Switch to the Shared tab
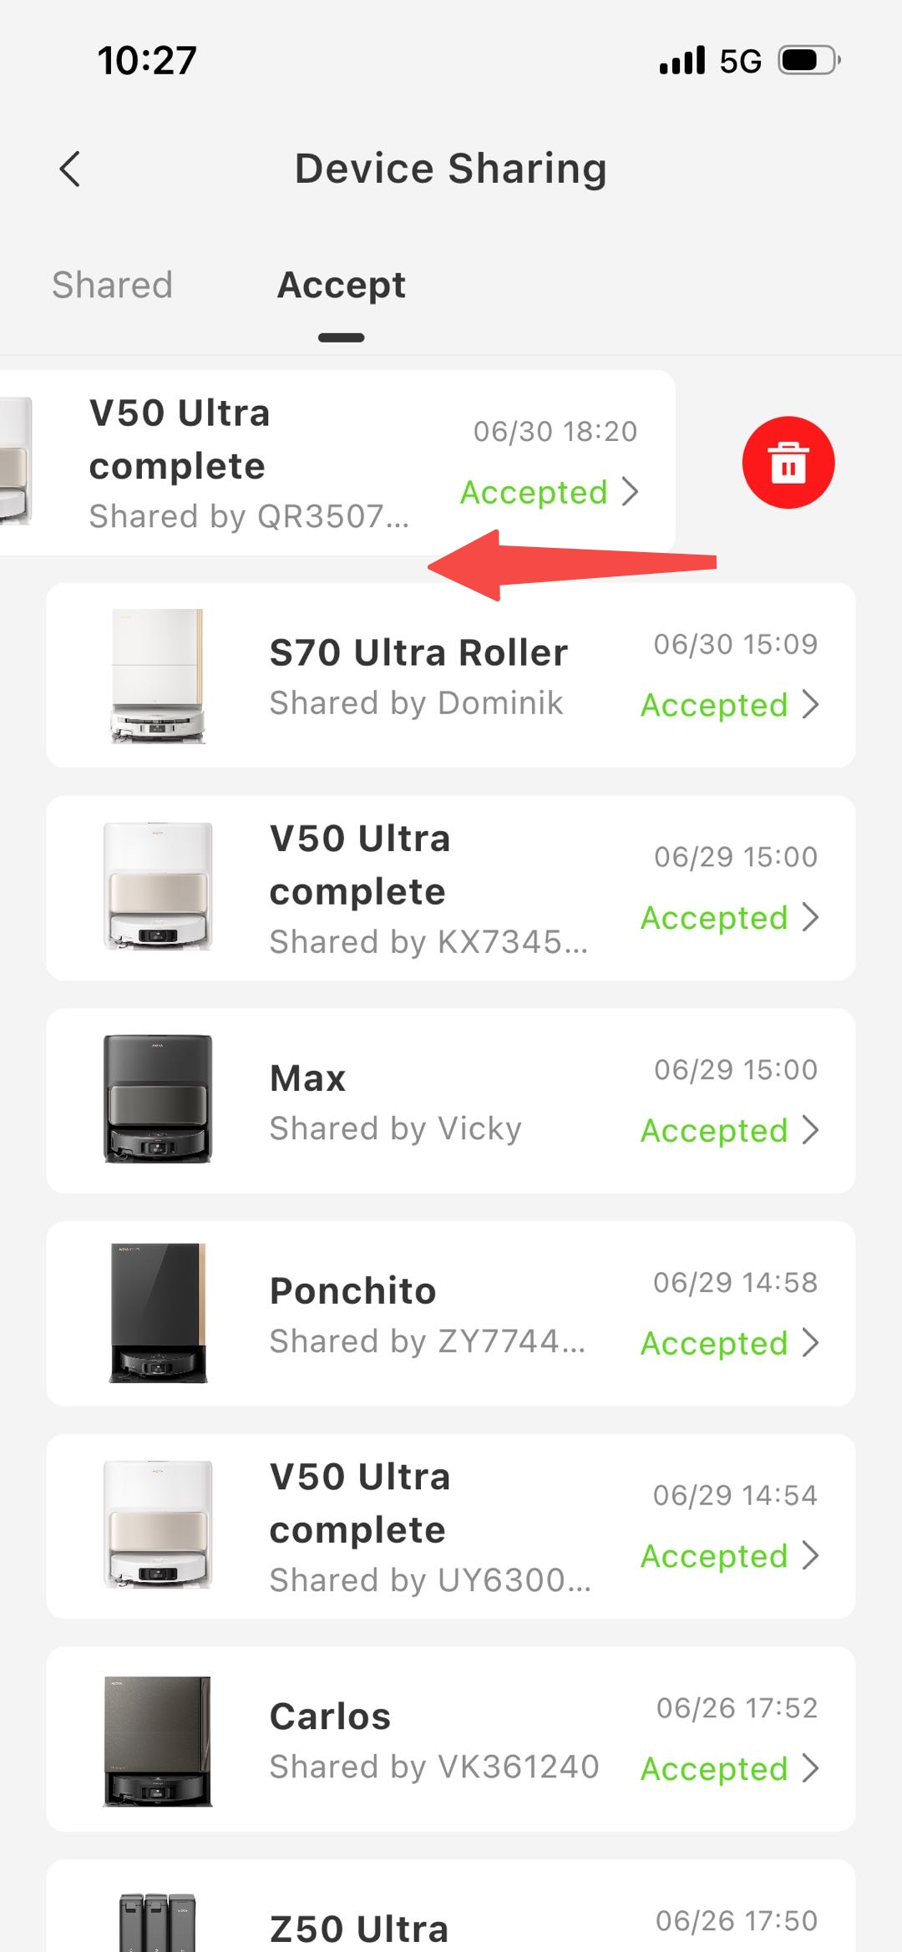Image resolution: width=902 pixels, height=1952 pixels. [112, 285]
